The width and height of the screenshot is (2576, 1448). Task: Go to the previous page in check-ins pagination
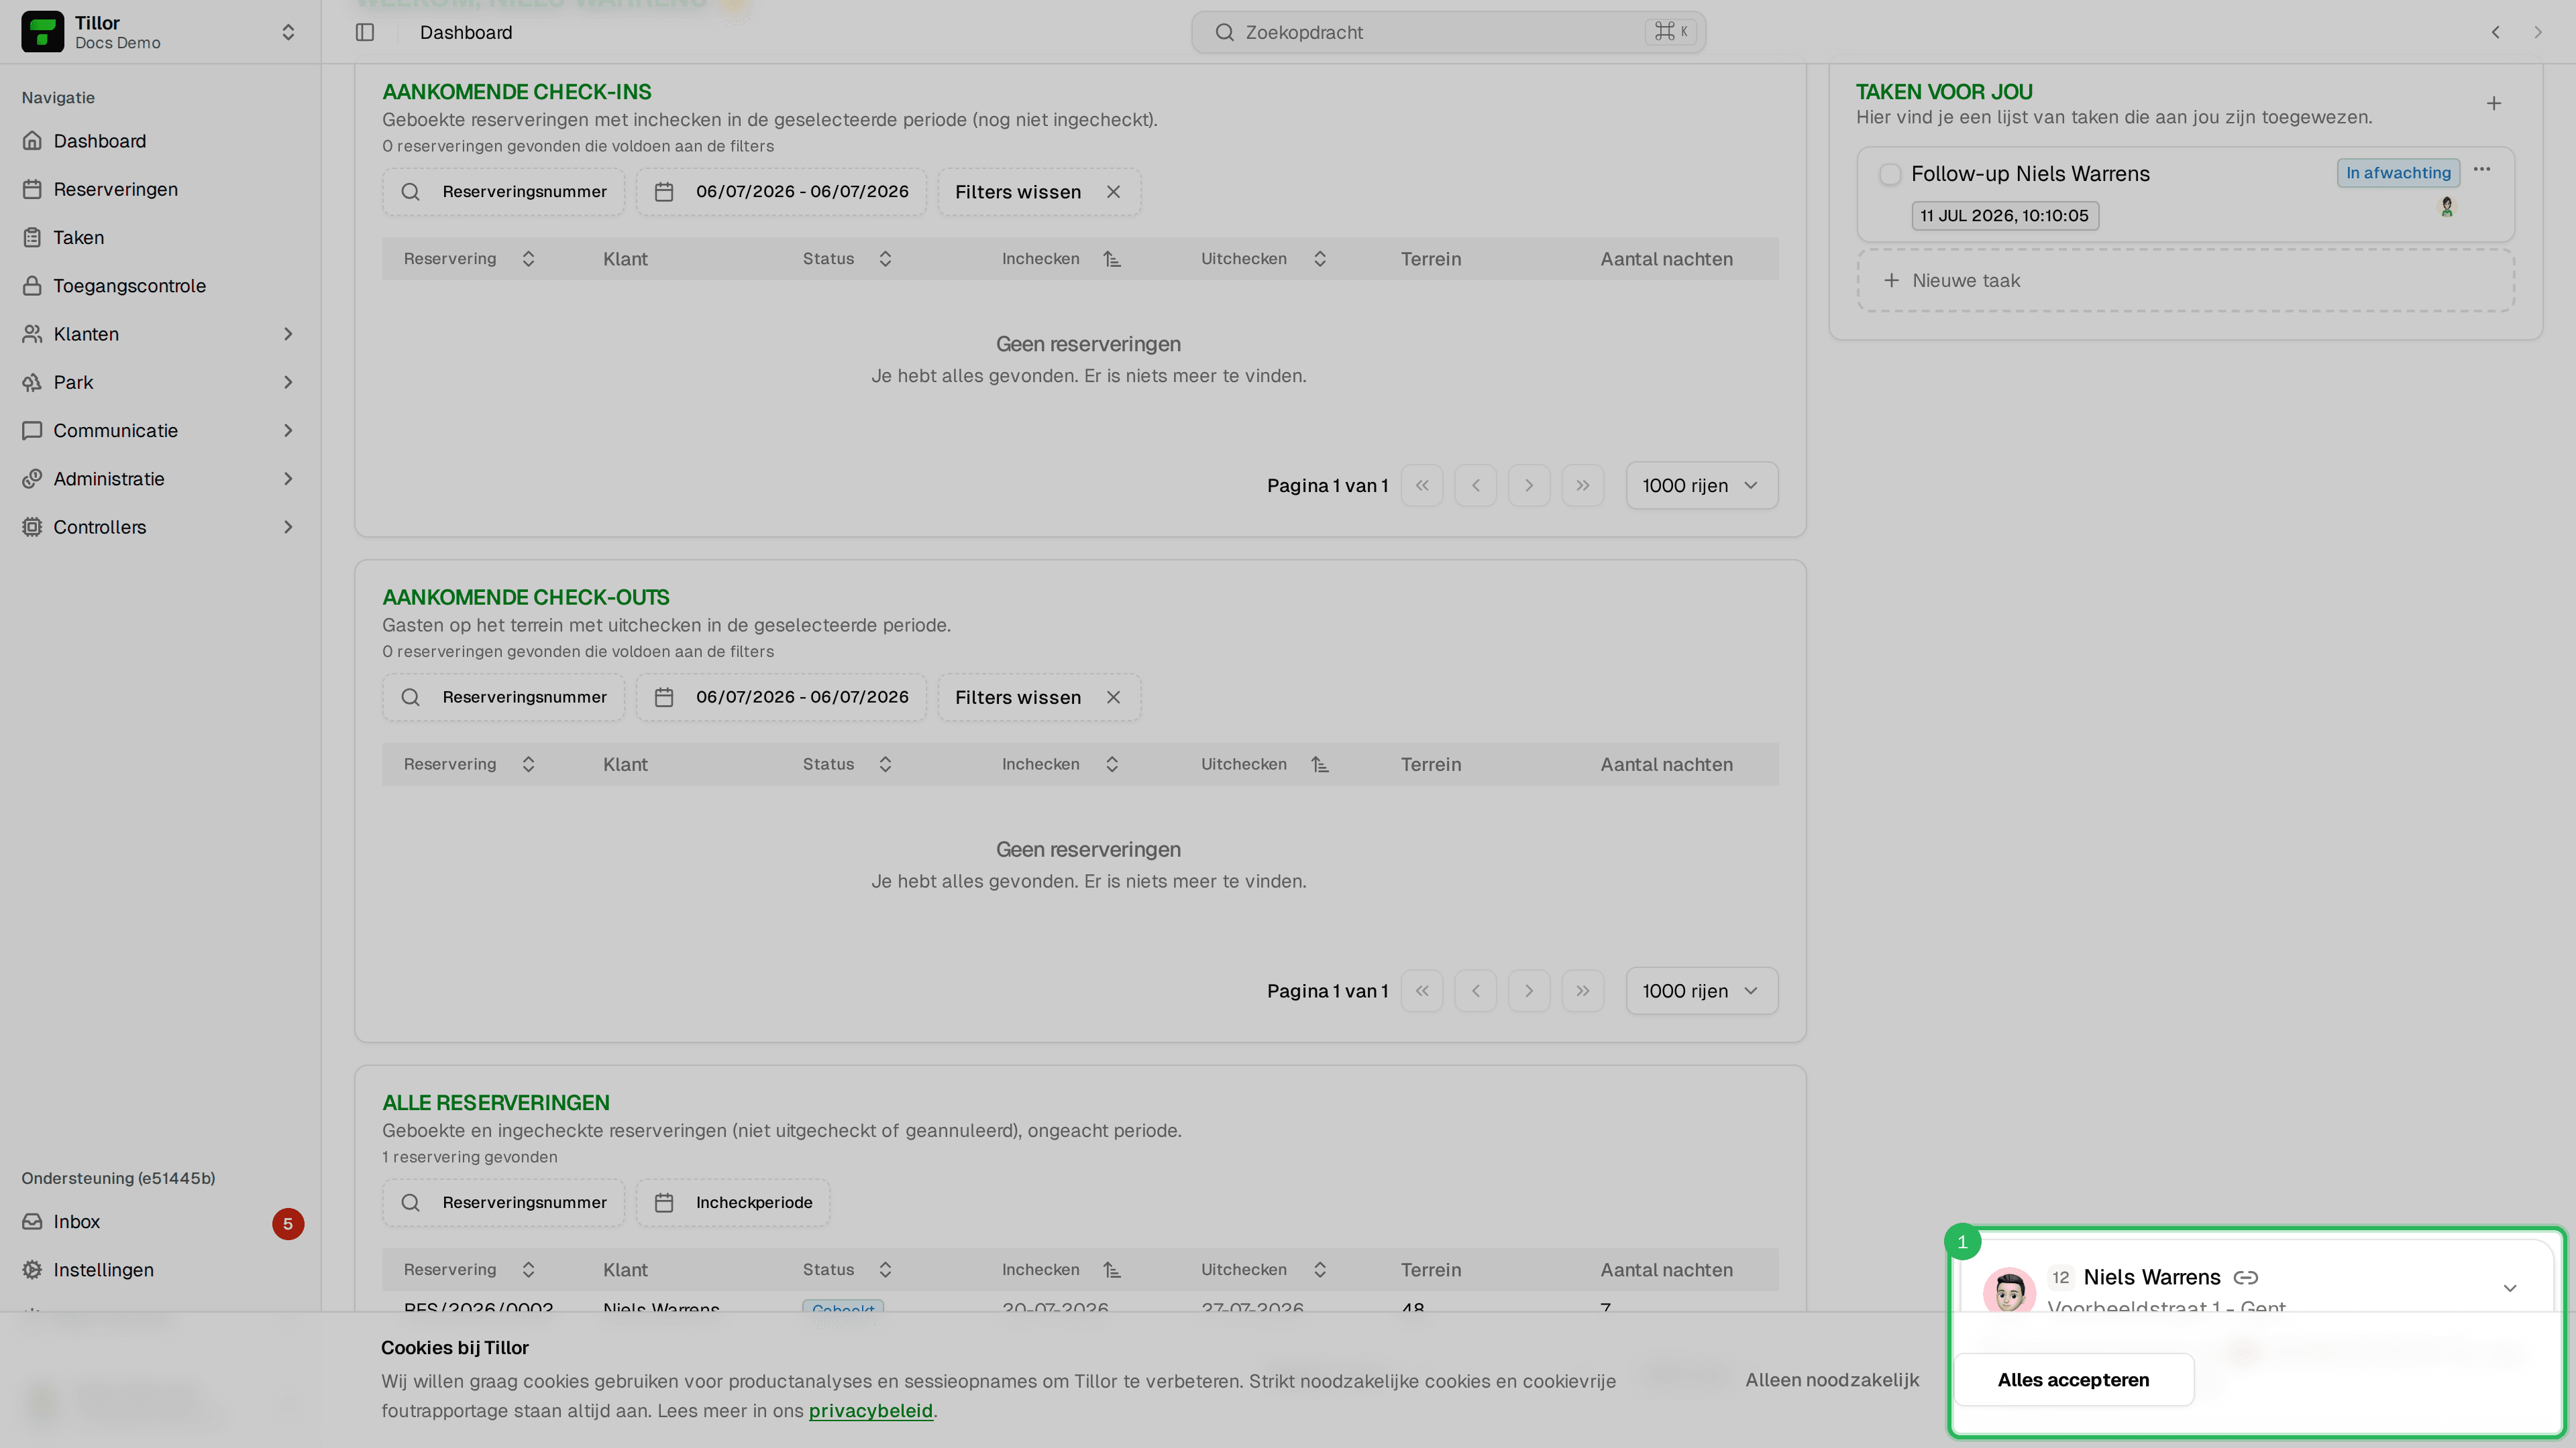[1476, 485]
